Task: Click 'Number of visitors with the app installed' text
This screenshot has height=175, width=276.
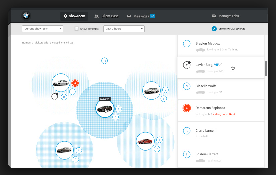Action: pyautogui.click(x=48, y=43)
